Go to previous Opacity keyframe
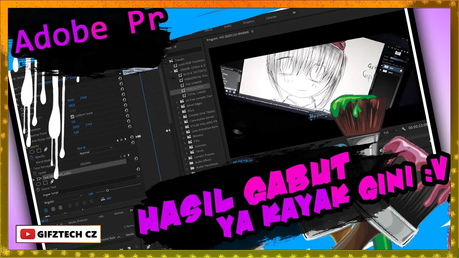The height and width of the screenshot is (258, 459). [118, 140]
